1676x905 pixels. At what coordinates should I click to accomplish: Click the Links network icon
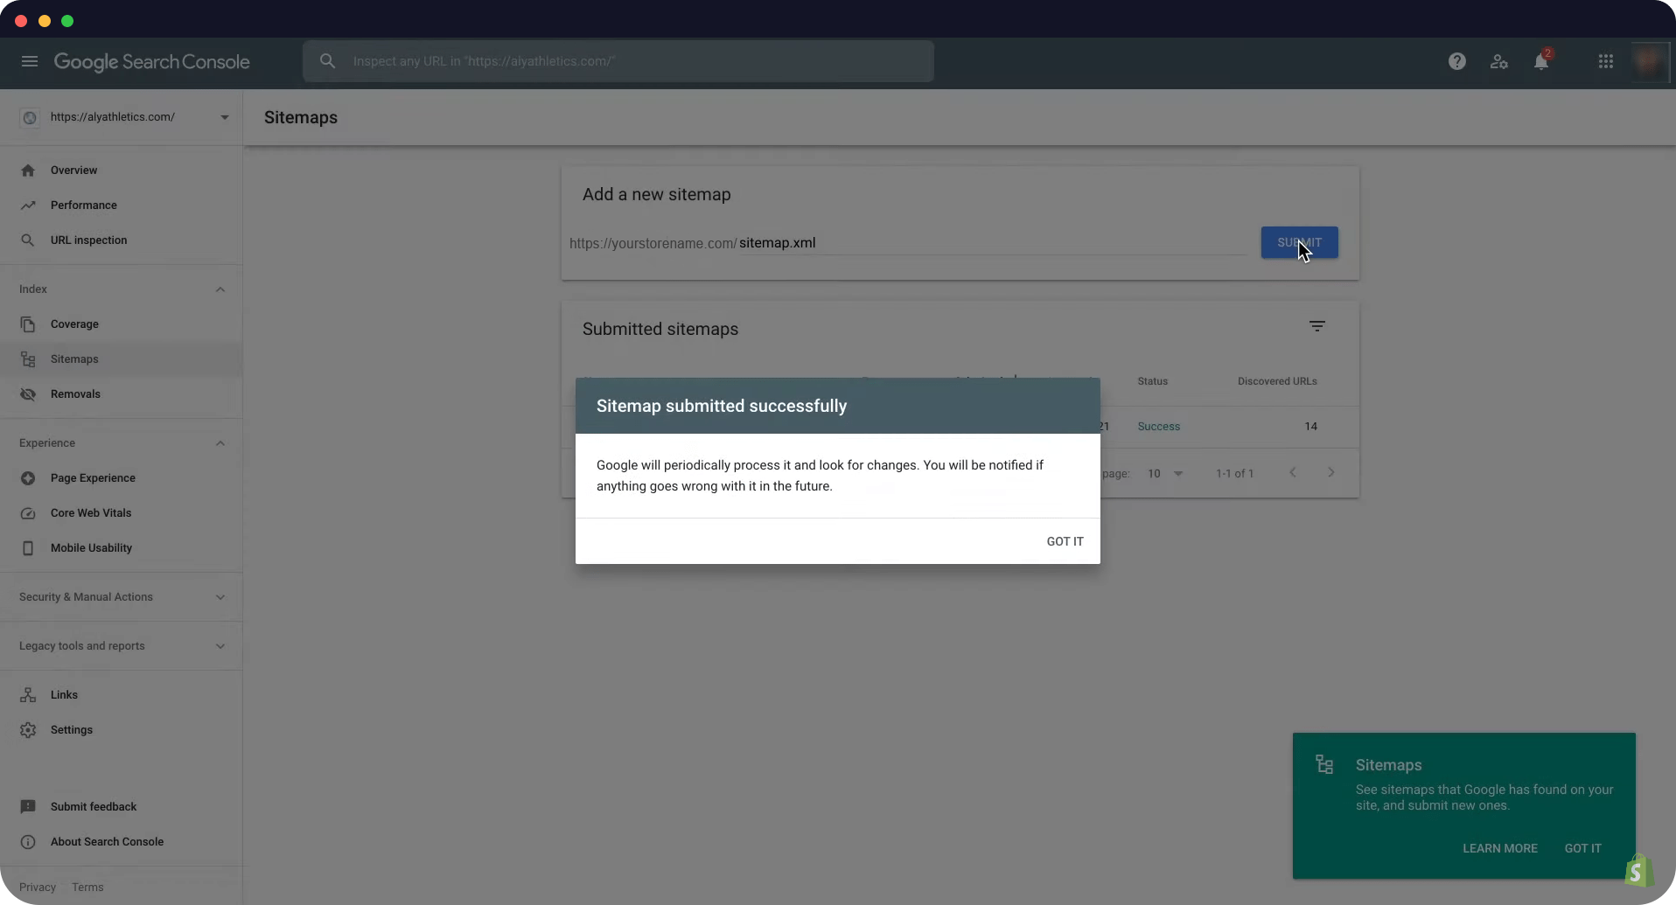28,695
